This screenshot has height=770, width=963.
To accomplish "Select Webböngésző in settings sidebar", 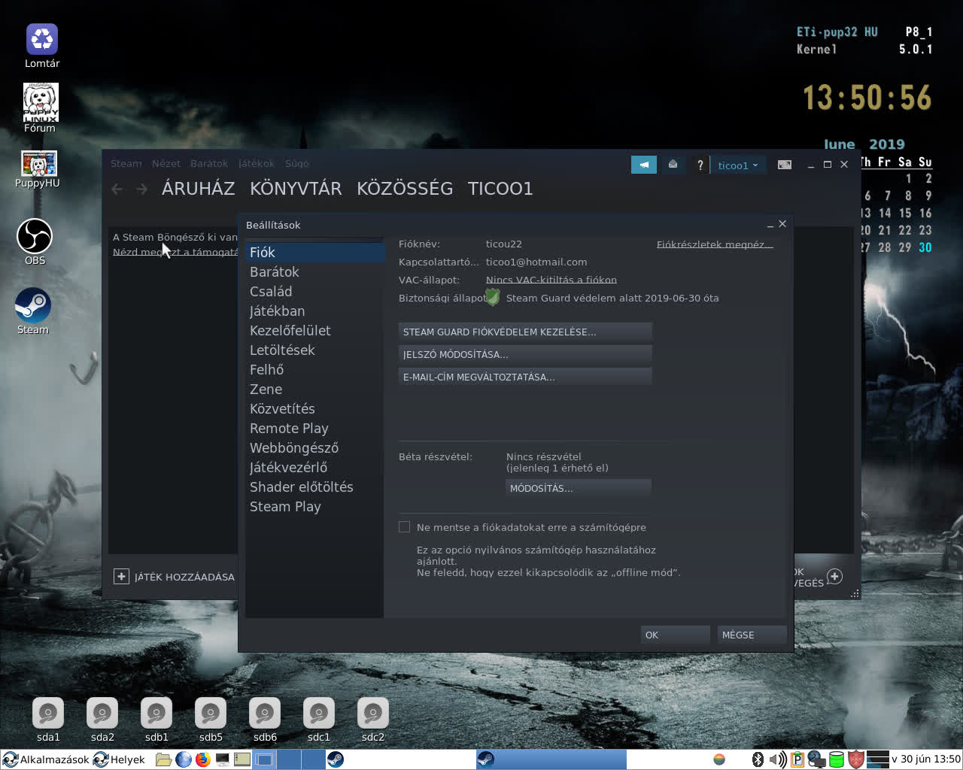I will (x=314, y=447).
